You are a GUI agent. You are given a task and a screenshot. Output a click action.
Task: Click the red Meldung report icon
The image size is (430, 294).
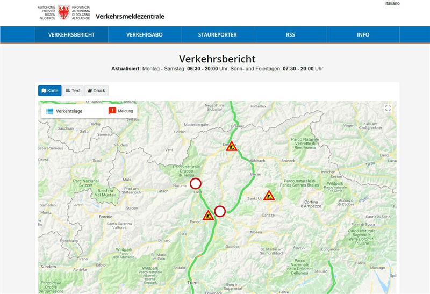coord(112,111)
